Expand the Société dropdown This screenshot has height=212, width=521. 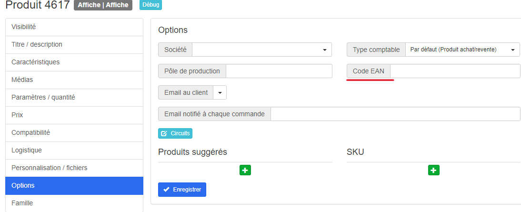click(262, 50)
